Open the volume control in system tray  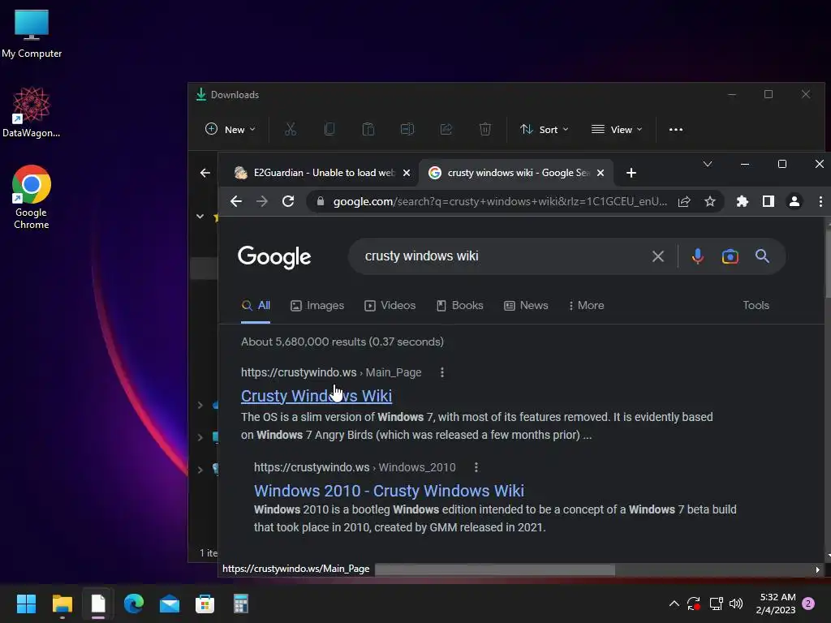[735, 604]
